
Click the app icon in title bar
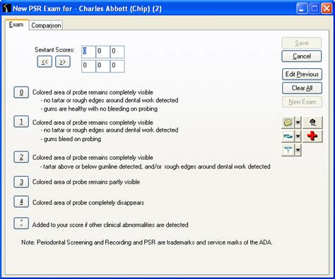7,8
